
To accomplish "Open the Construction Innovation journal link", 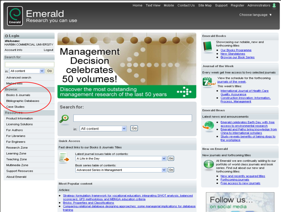I will click(x=246, y=100).
